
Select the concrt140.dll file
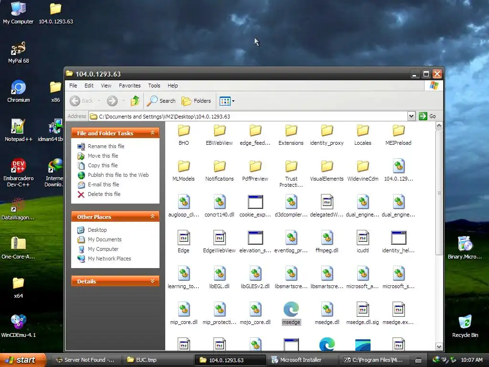tap(219, 206)
